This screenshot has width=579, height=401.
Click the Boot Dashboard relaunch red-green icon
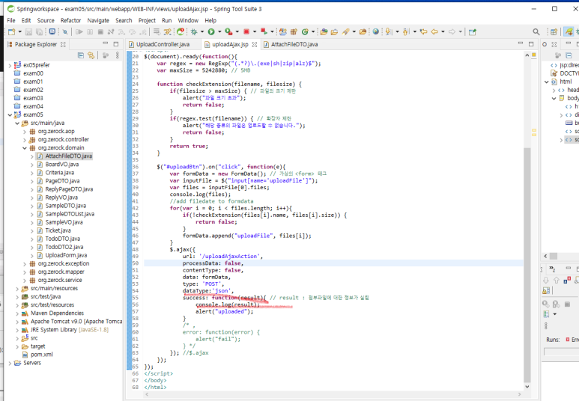tap(181, 31)
